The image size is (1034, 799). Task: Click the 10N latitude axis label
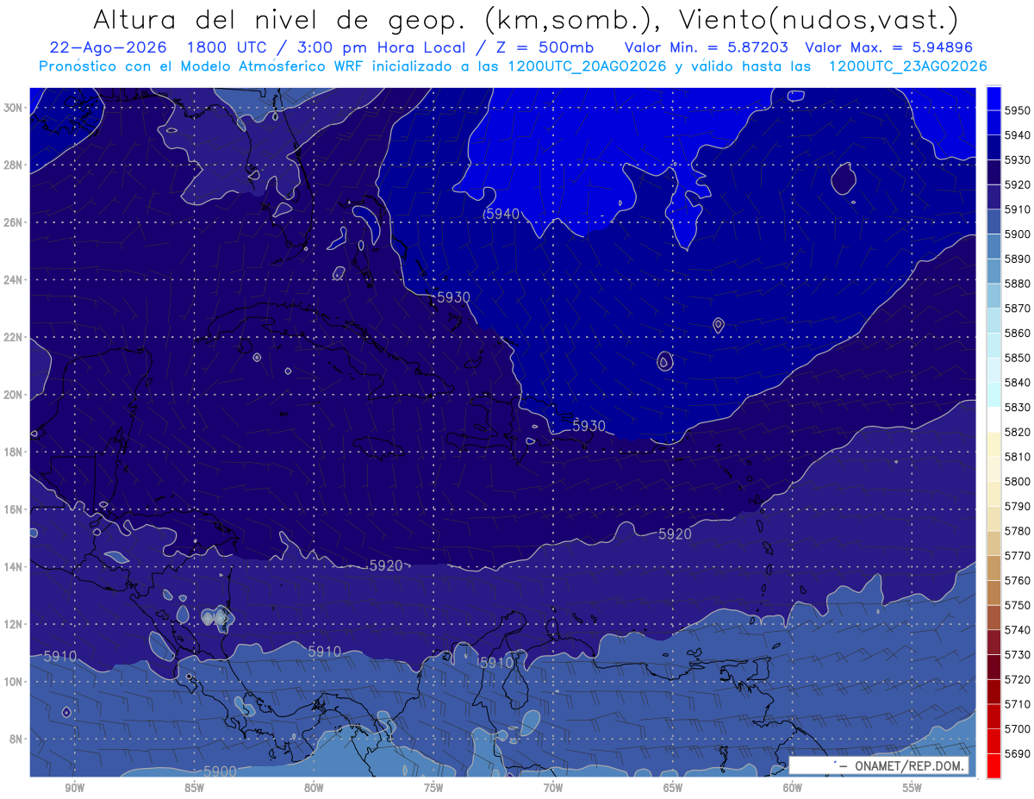[14, 682]
